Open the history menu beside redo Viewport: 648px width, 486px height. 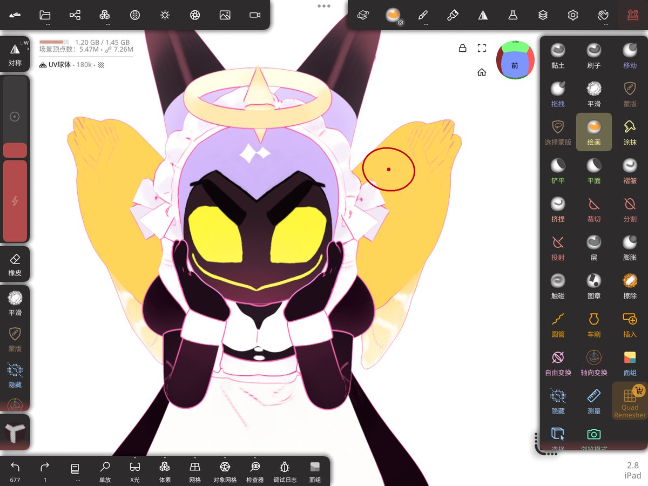click(x=75, y=470)
